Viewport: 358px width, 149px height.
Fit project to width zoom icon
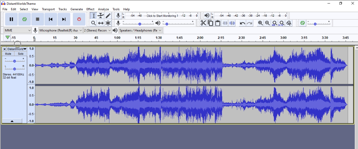(x=282, y=23)
